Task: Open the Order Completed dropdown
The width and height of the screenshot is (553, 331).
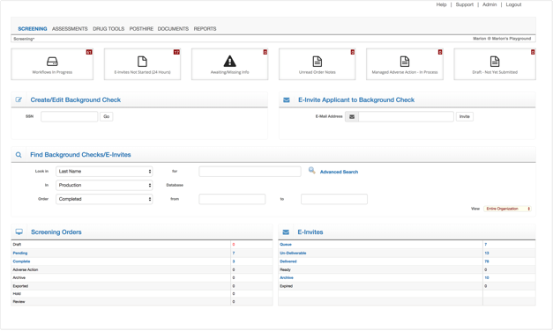Action: 104,199
